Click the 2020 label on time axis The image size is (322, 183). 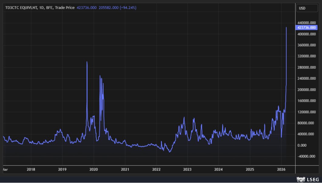[94, 169]
